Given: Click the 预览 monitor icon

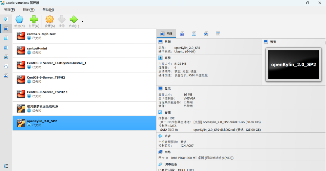Looking at the screenshot, I should point(266,42).
